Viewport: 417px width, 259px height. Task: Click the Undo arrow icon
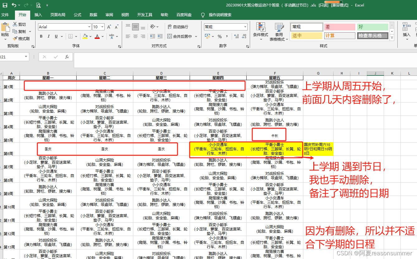coord(14,5)
